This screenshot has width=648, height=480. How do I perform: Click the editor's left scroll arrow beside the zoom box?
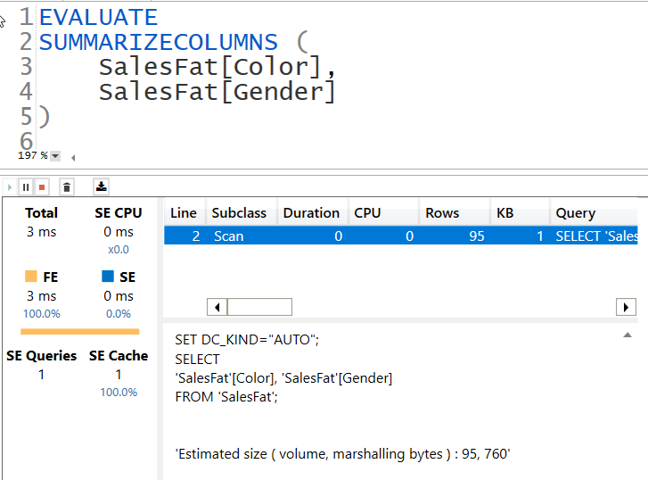pyautogui.click(x=73, y=158)
